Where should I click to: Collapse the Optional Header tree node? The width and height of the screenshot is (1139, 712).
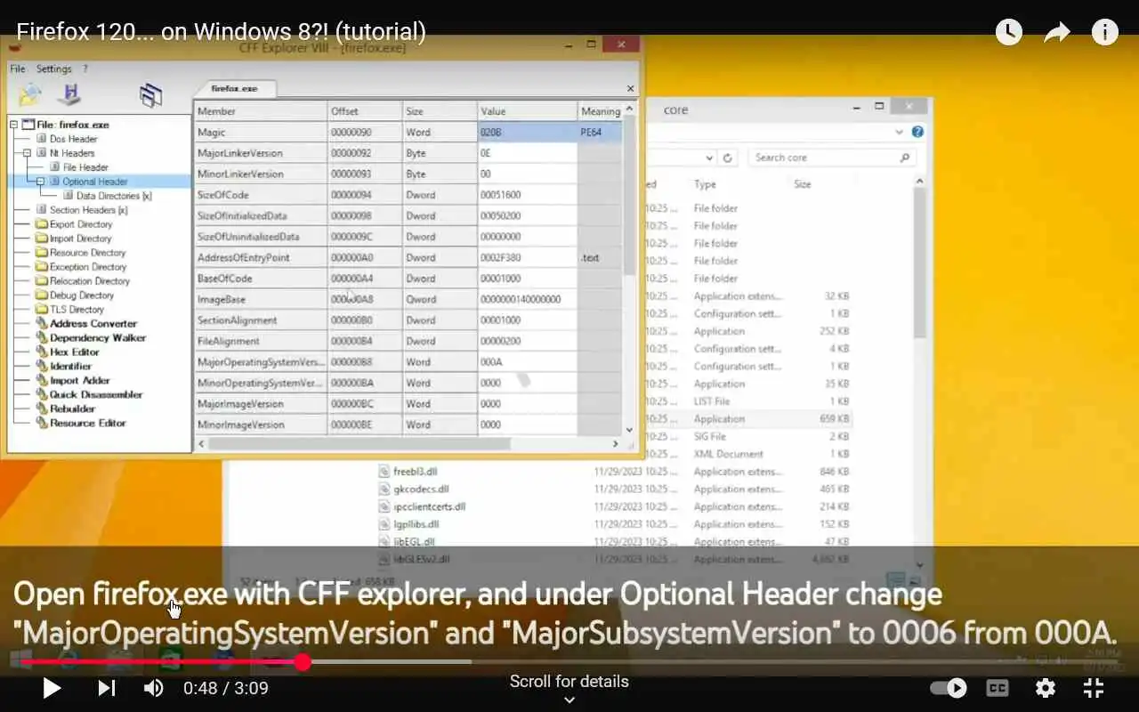coord(40,182)
